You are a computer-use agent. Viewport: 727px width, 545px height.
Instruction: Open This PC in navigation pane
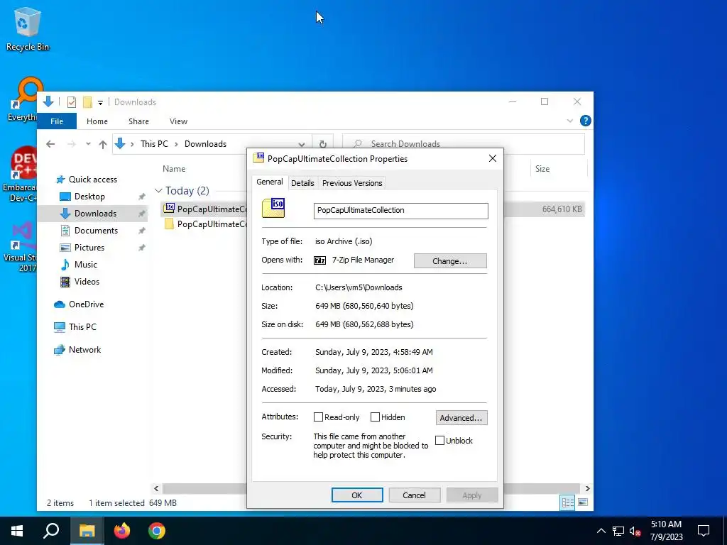tap(82, 327)
